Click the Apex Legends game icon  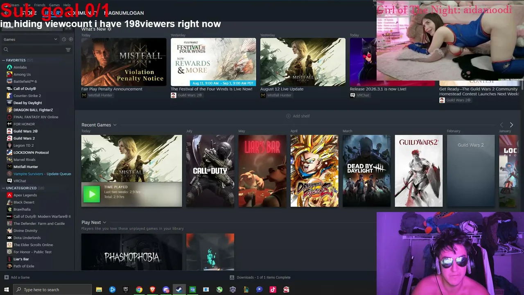(9, 195)
